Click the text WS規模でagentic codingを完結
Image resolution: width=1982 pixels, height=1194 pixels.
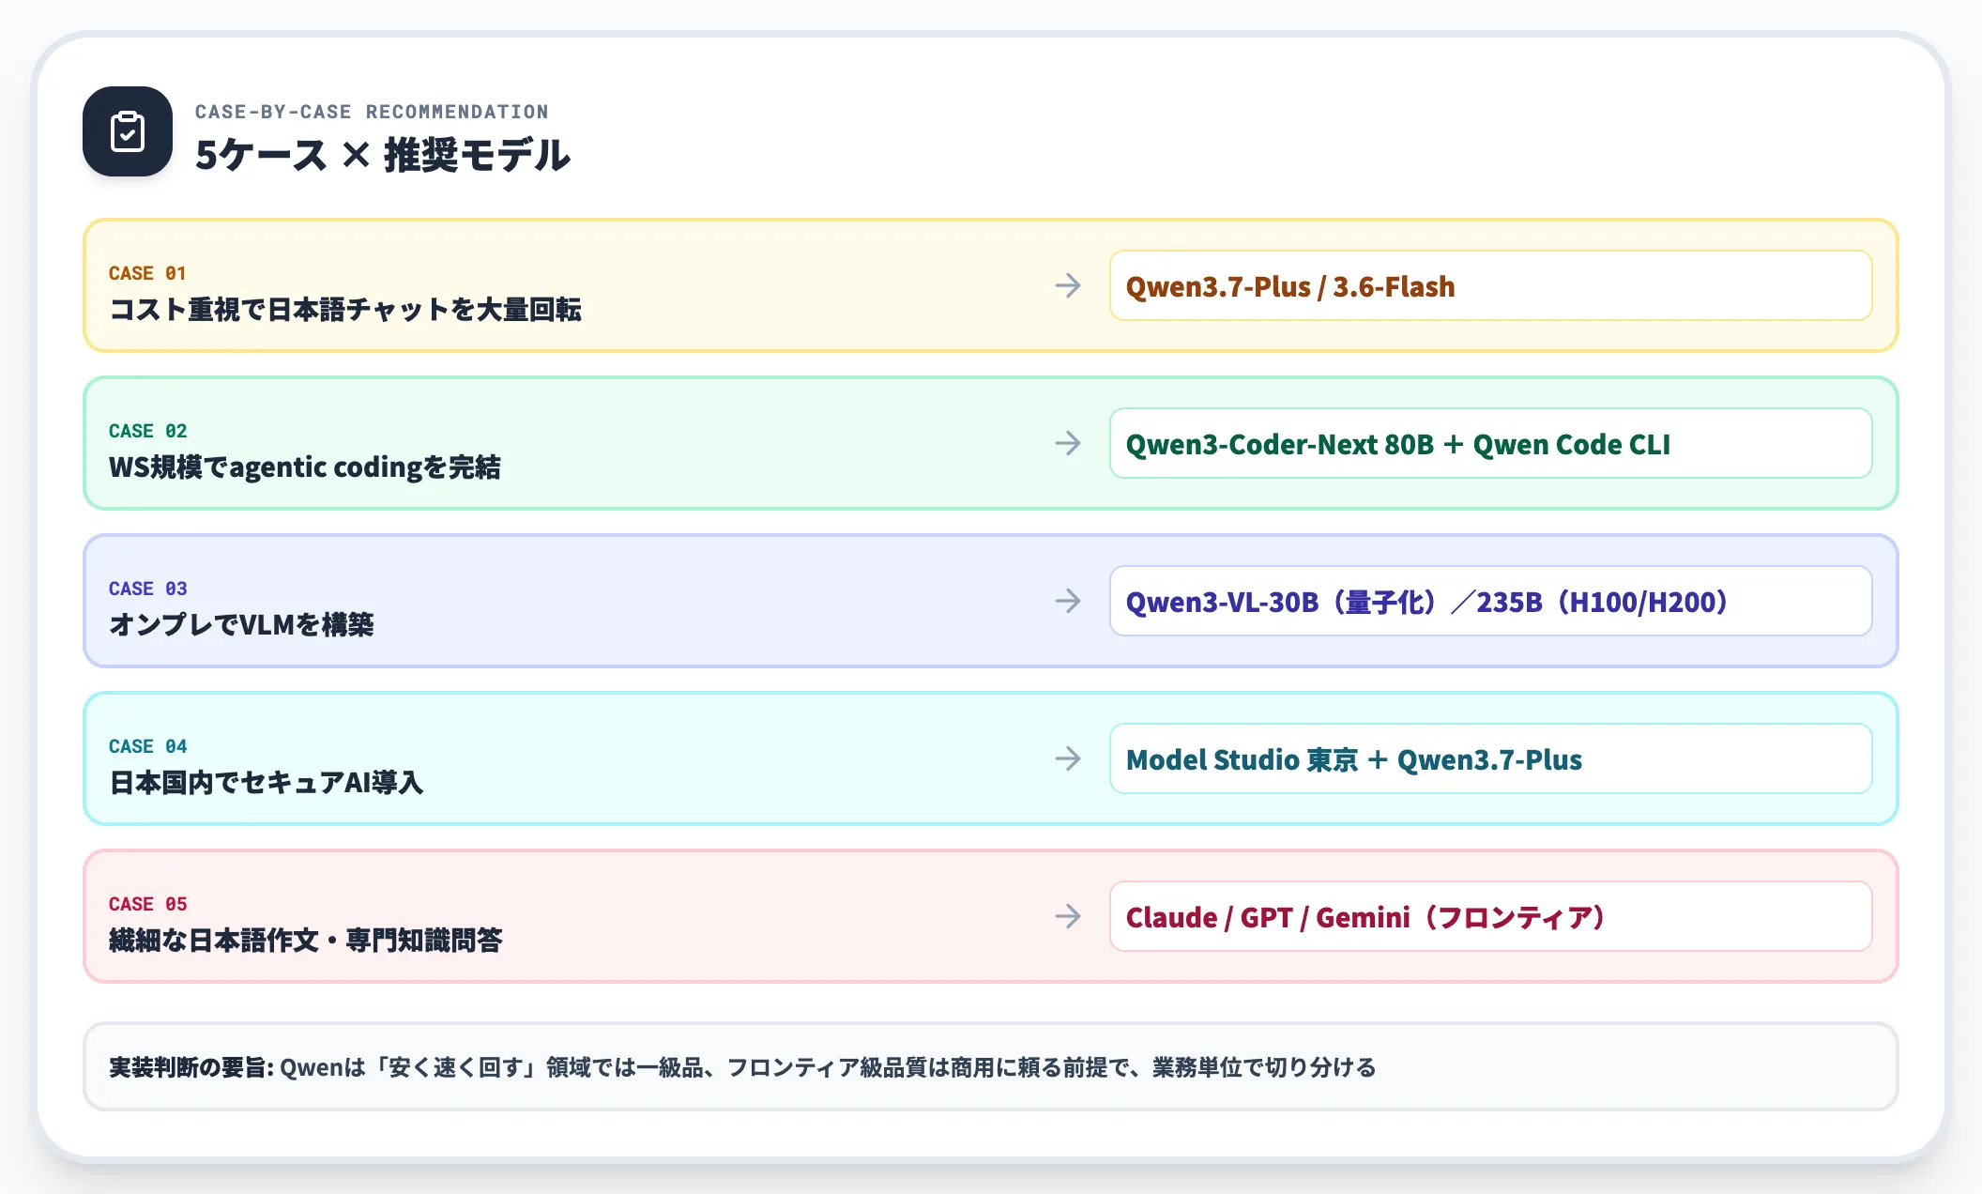[305, 467]
